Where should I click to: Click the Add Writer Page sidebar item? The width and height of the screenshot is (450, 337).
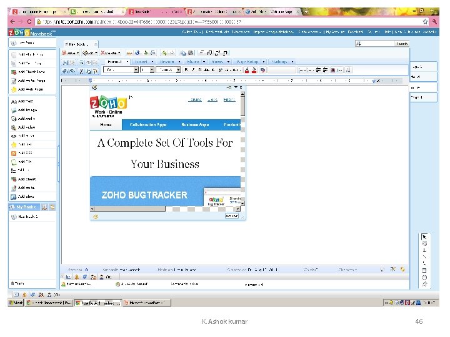(28, 81)
